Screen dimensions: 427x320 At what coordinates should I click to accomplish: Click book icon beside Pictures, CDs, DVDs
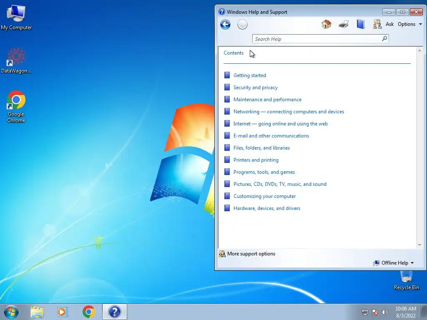(x=227, y=184)
